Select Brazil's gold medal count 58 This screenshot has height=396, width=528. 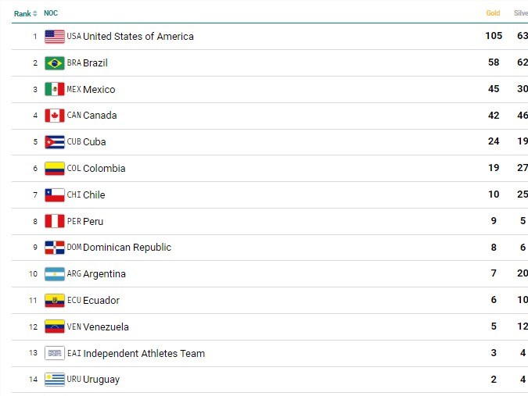pos(494,62)
